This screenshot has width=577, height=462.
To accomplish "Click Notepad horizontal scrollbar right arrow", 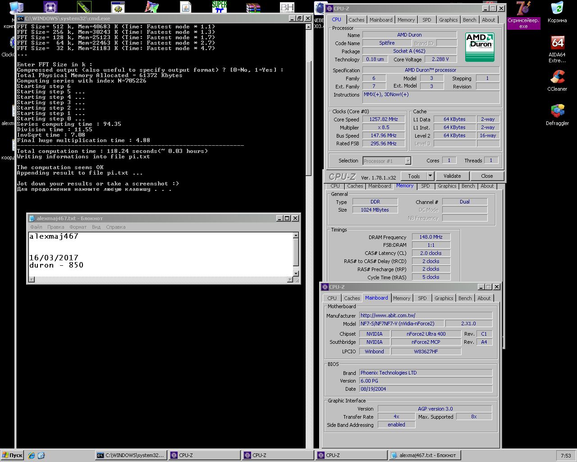I will click(x=290, y=280).
